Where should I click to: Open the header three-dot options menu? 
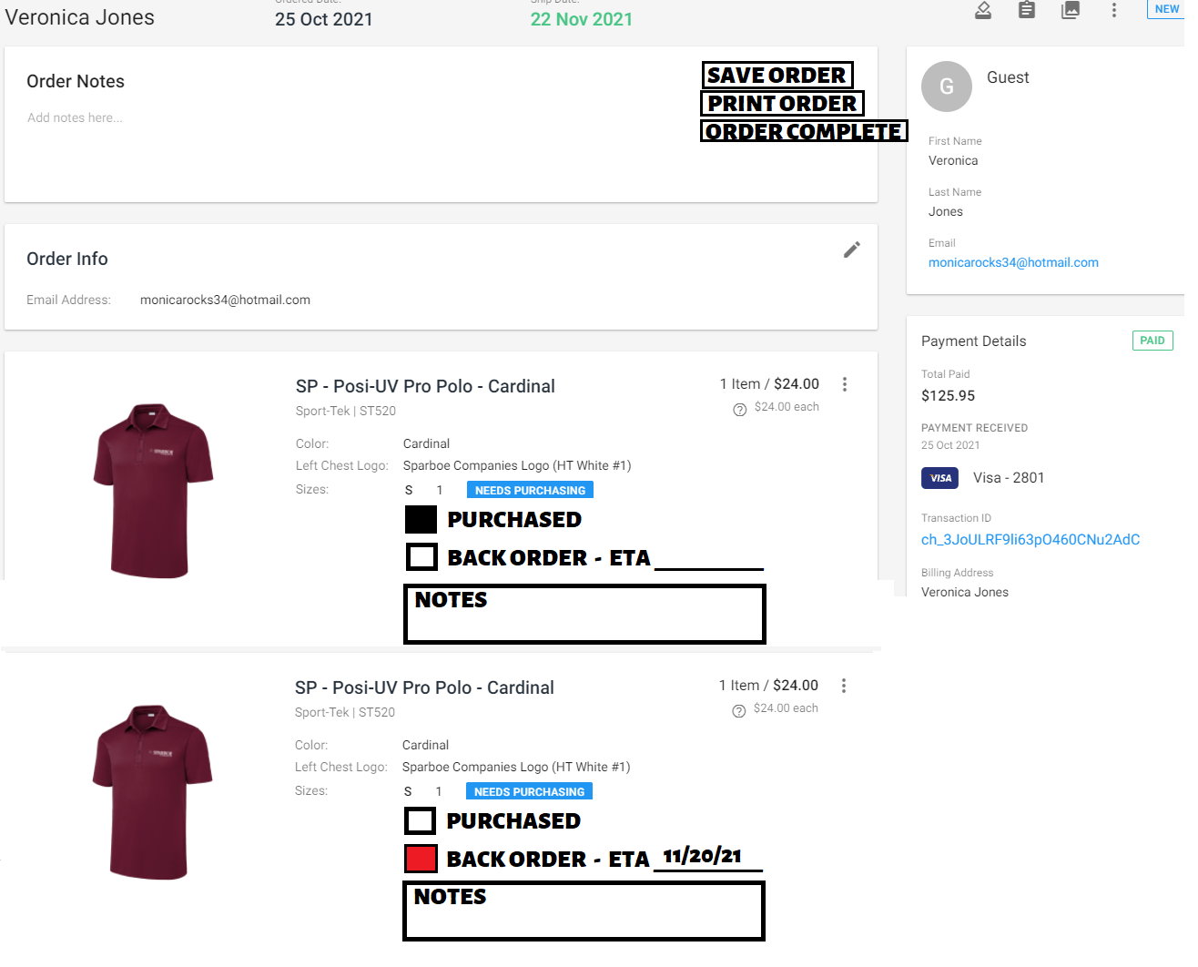1113,10
